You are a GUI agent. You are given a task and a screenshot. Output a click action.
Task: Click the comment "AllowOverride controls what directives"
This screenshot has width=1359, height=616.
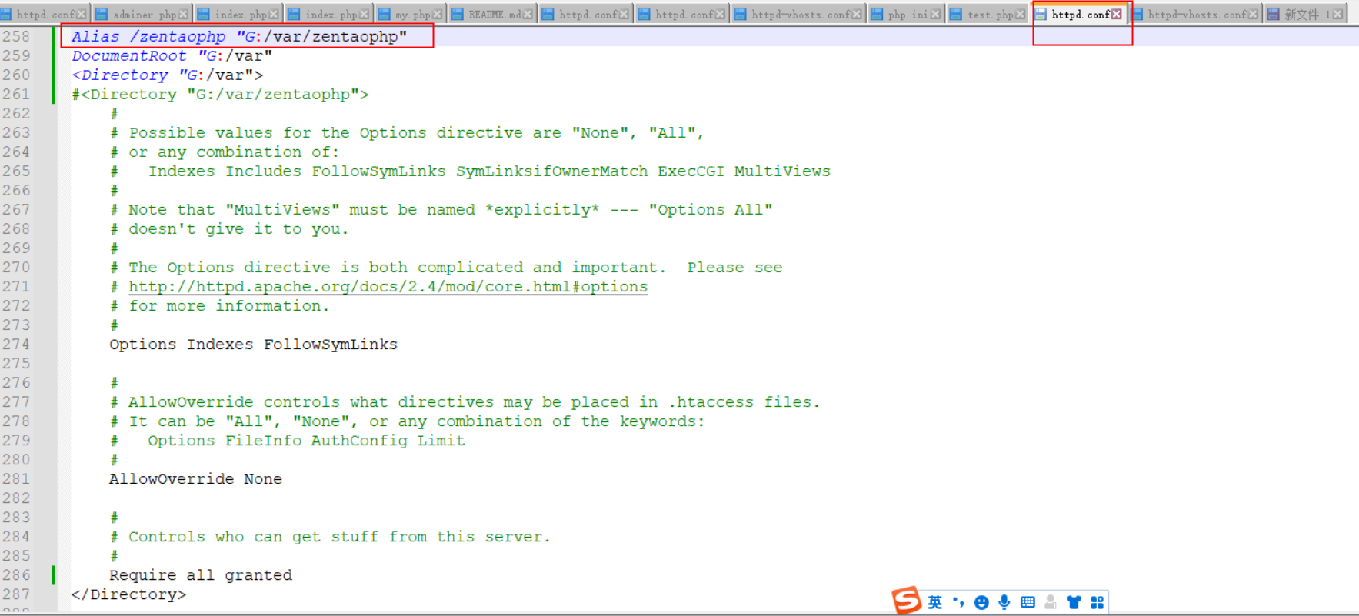465,402
